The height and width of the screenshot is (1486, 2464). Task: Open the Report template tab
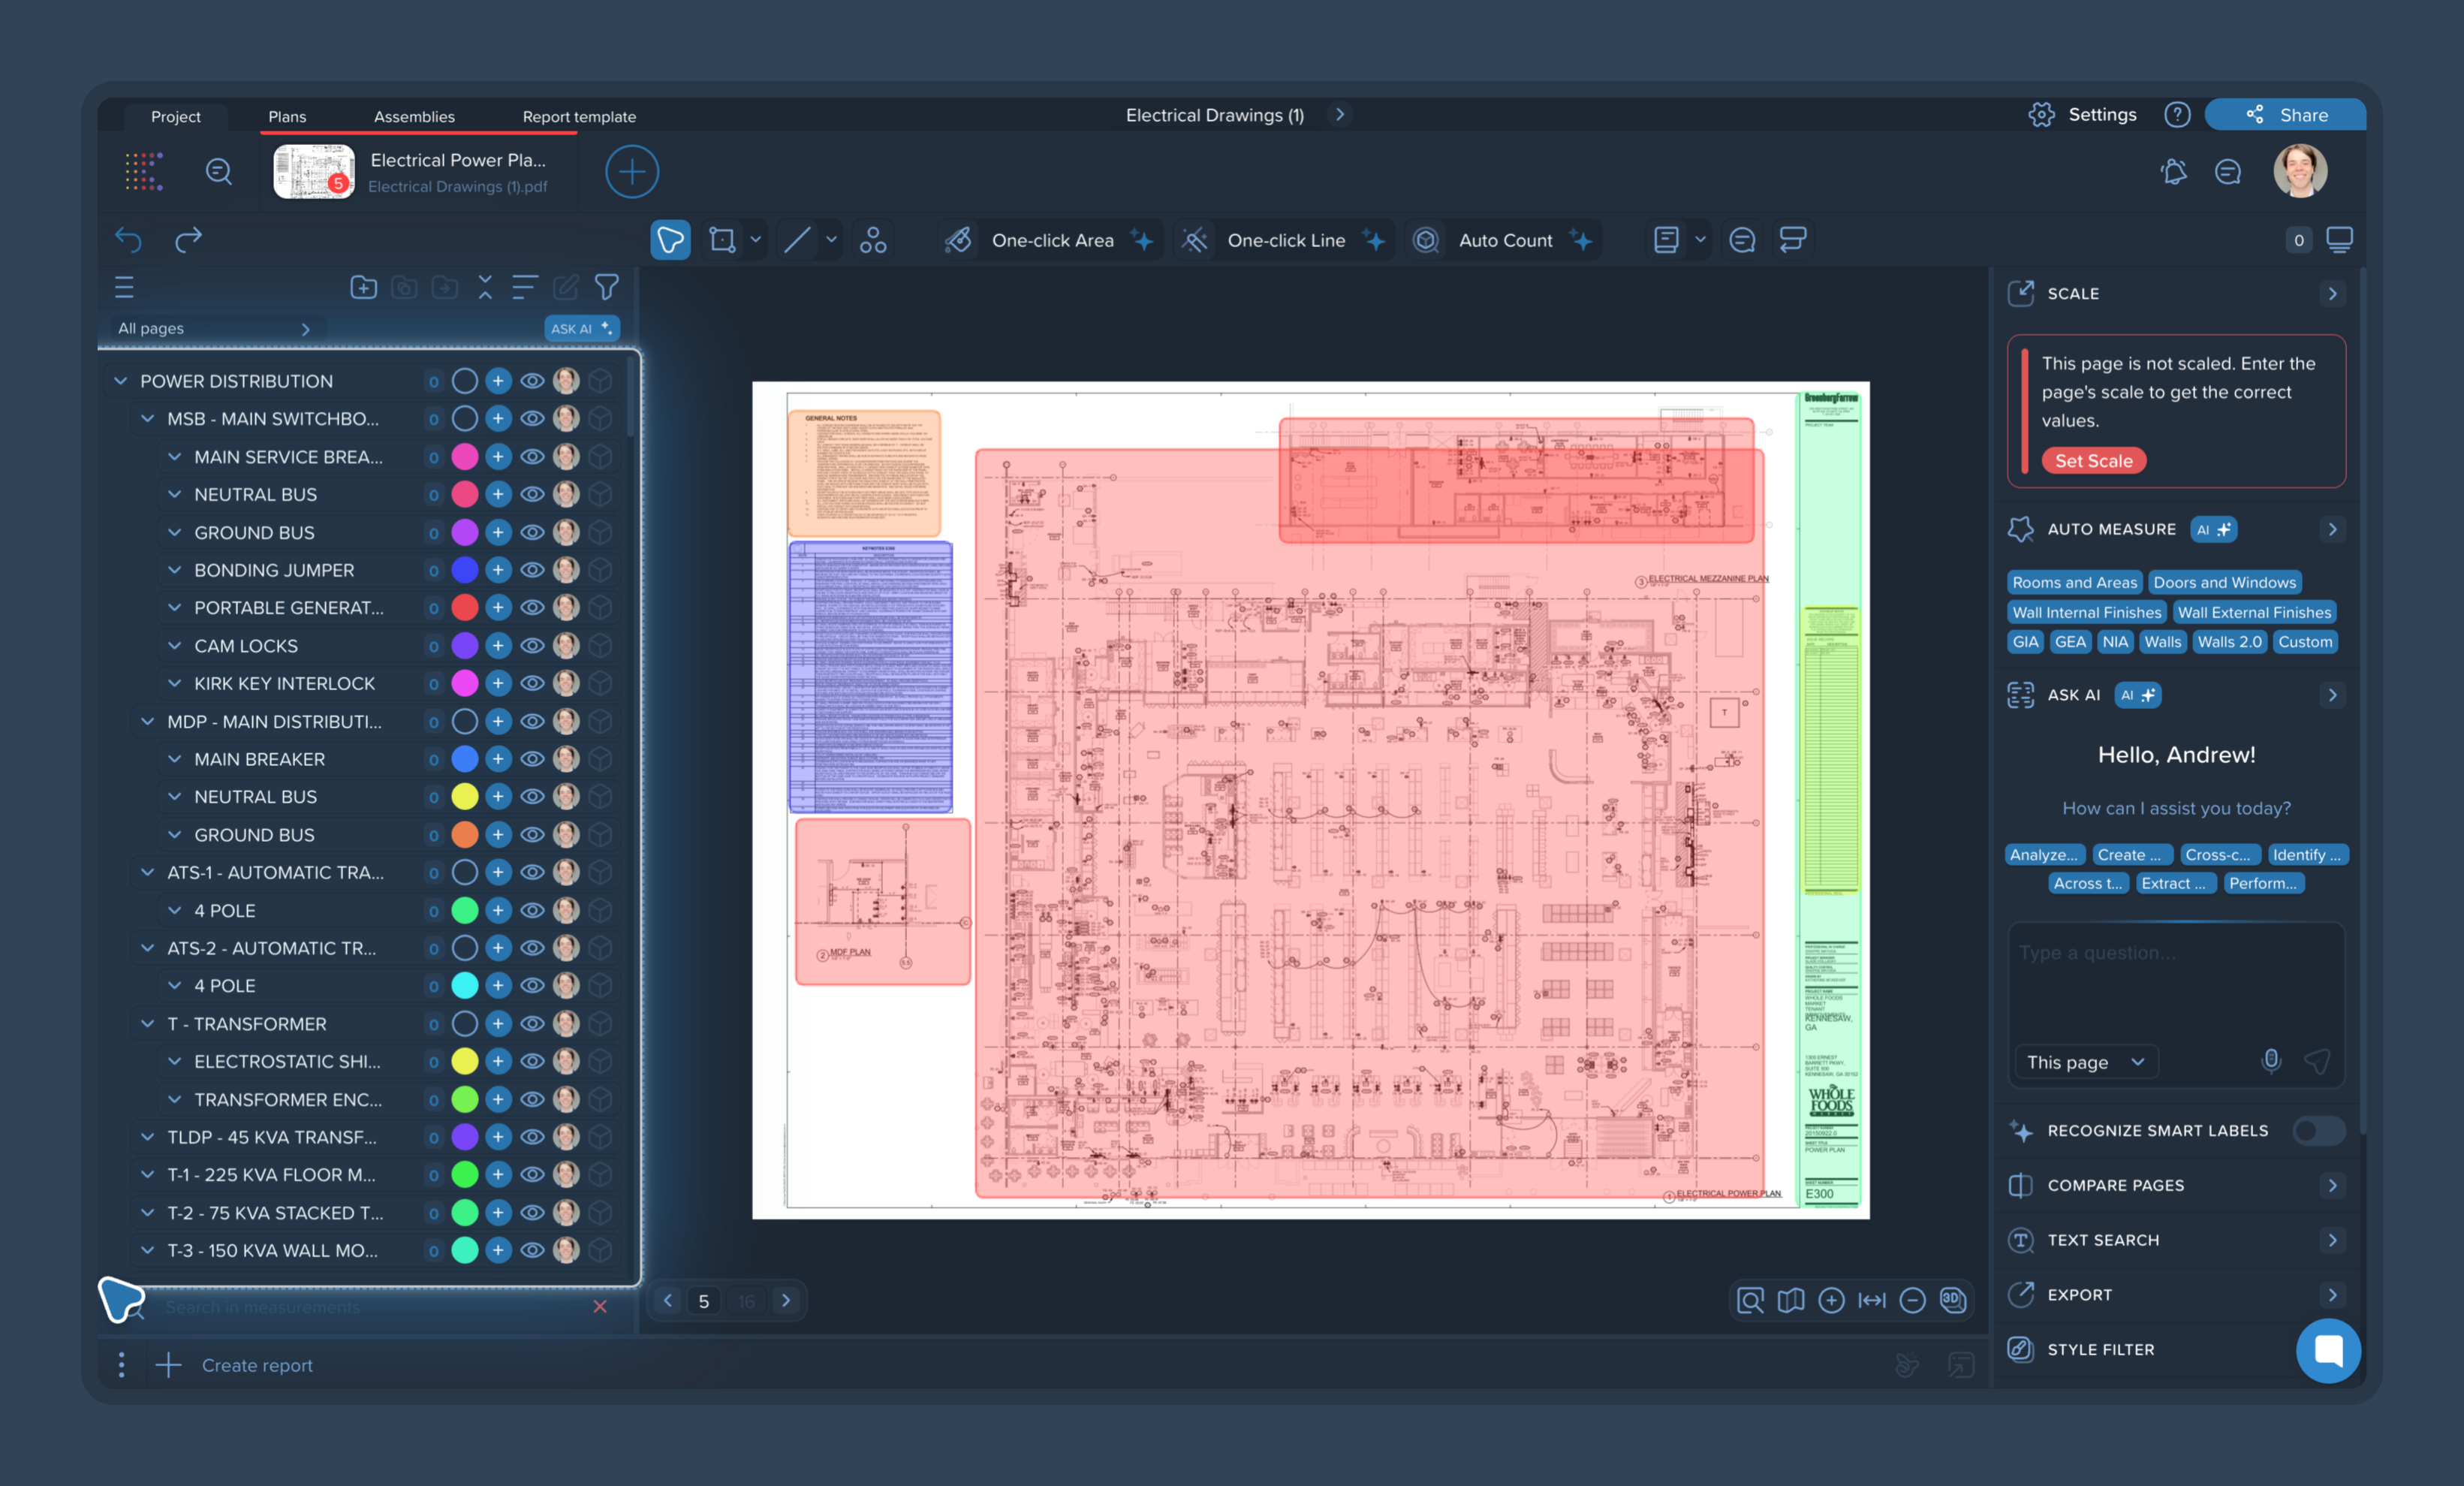tap(579, 117)
